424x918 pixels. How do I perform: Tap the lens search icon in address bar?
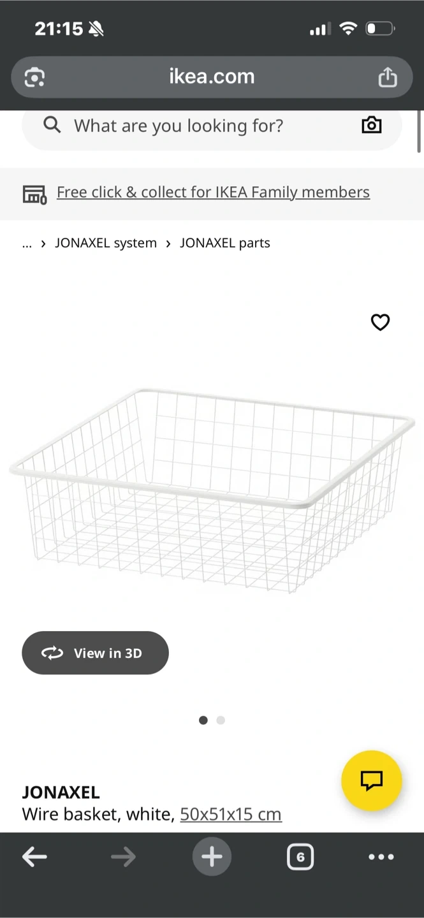tap(34, 77)
